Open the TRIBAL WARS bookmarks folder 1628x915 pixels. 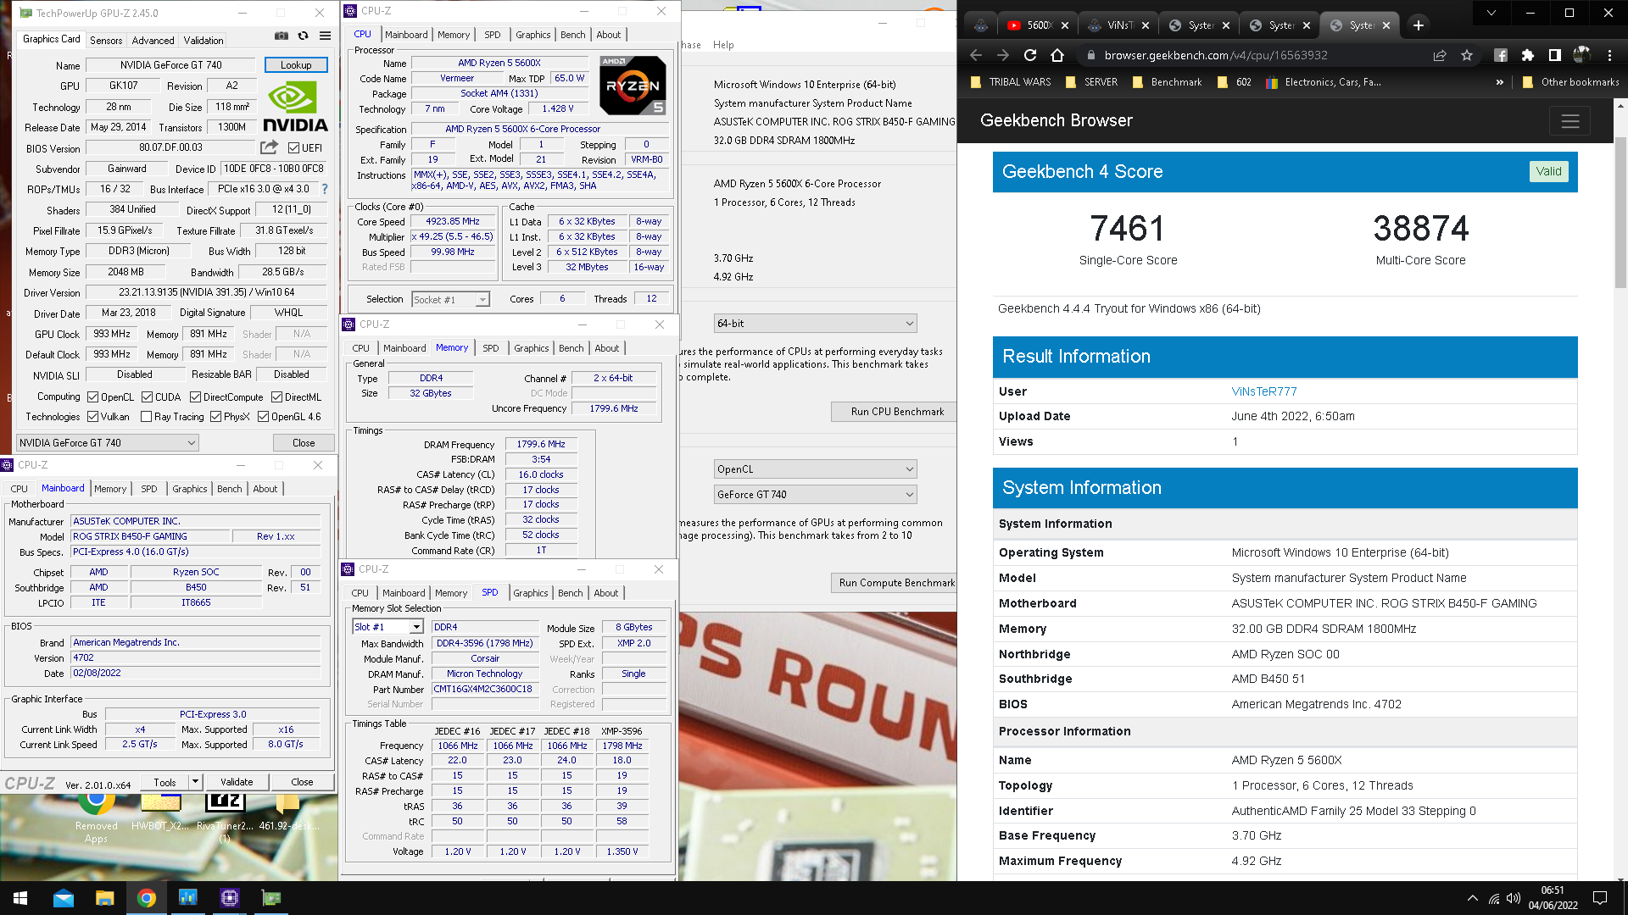click(1010, 82)
